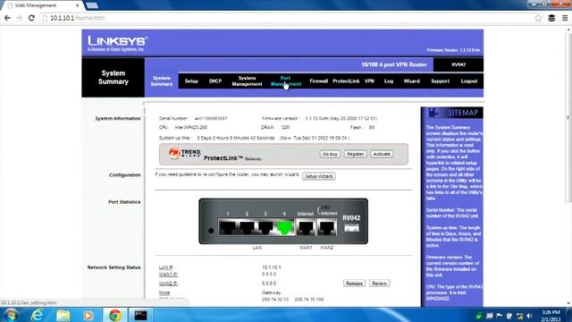Open a new browser tab
The image size is (572, 322).
(92, 5)
